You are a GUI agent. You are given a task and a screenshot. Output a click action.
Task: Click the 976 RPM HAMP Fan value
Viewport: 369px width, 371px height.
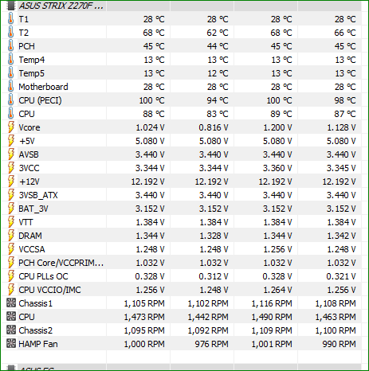pyautogui.click(x=211, y=344)
